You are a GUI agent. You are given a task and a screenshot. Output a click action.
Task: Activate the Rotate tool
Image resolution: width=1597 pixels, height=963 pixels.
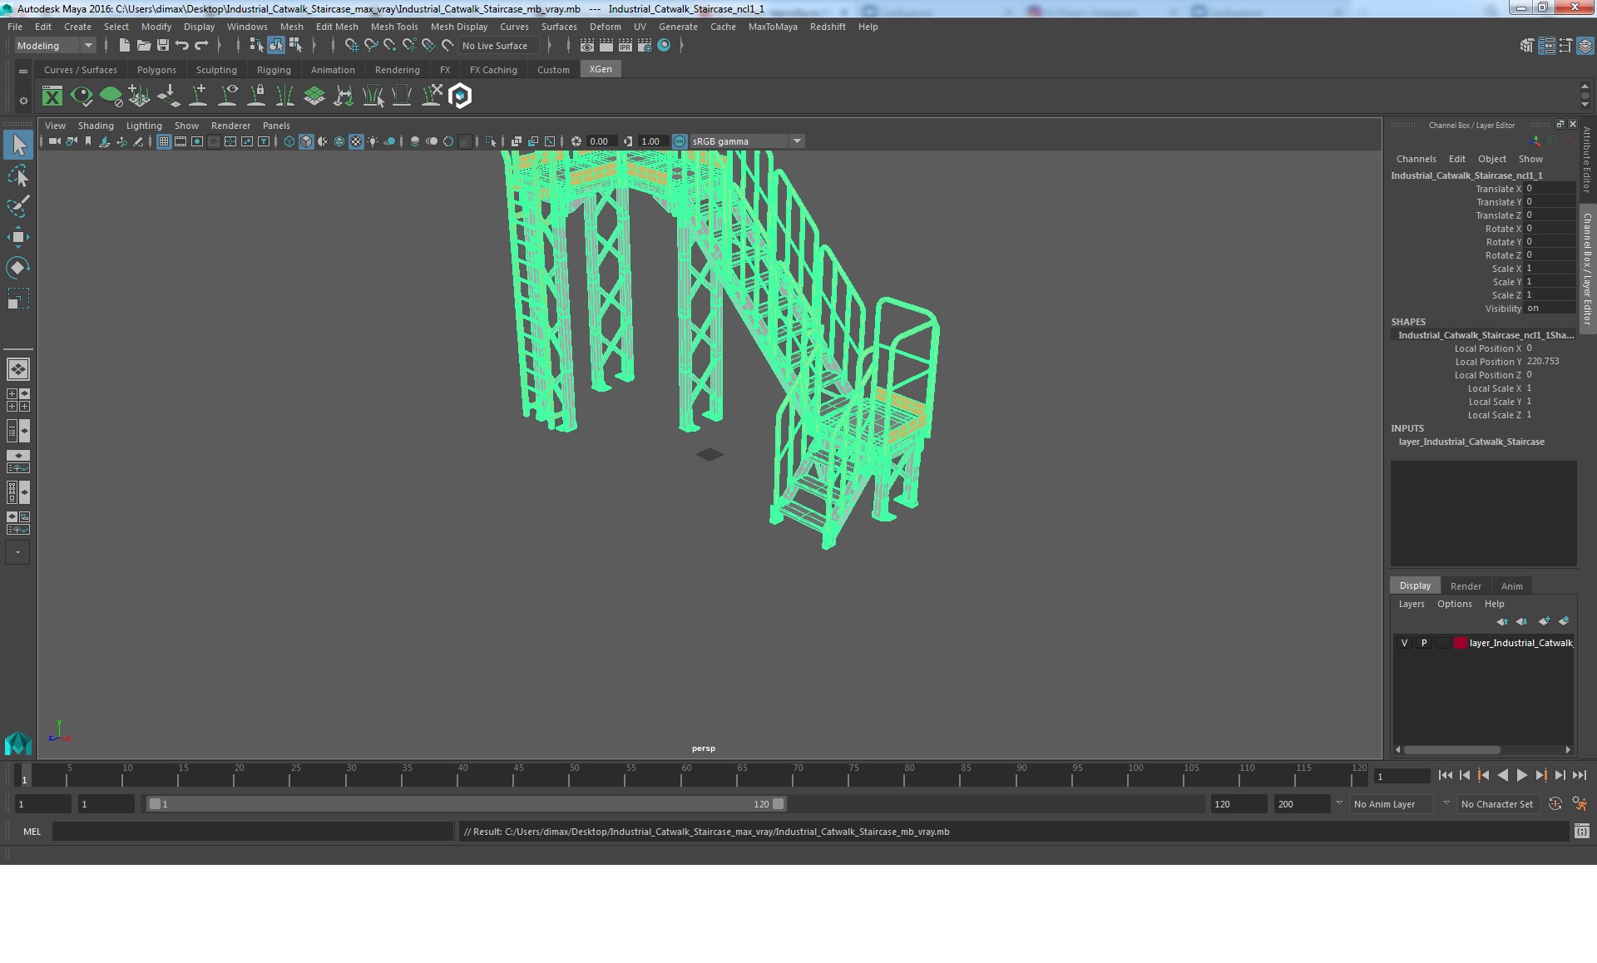[17, 268]
